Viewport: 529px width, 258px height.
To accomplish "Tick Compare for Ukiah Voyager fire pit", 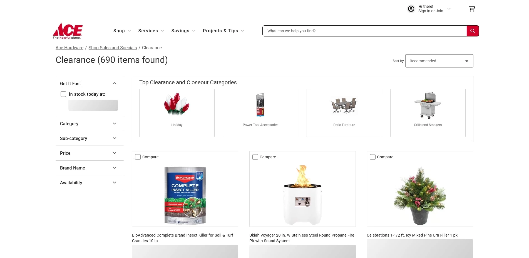I will click(x=255, y=157).
